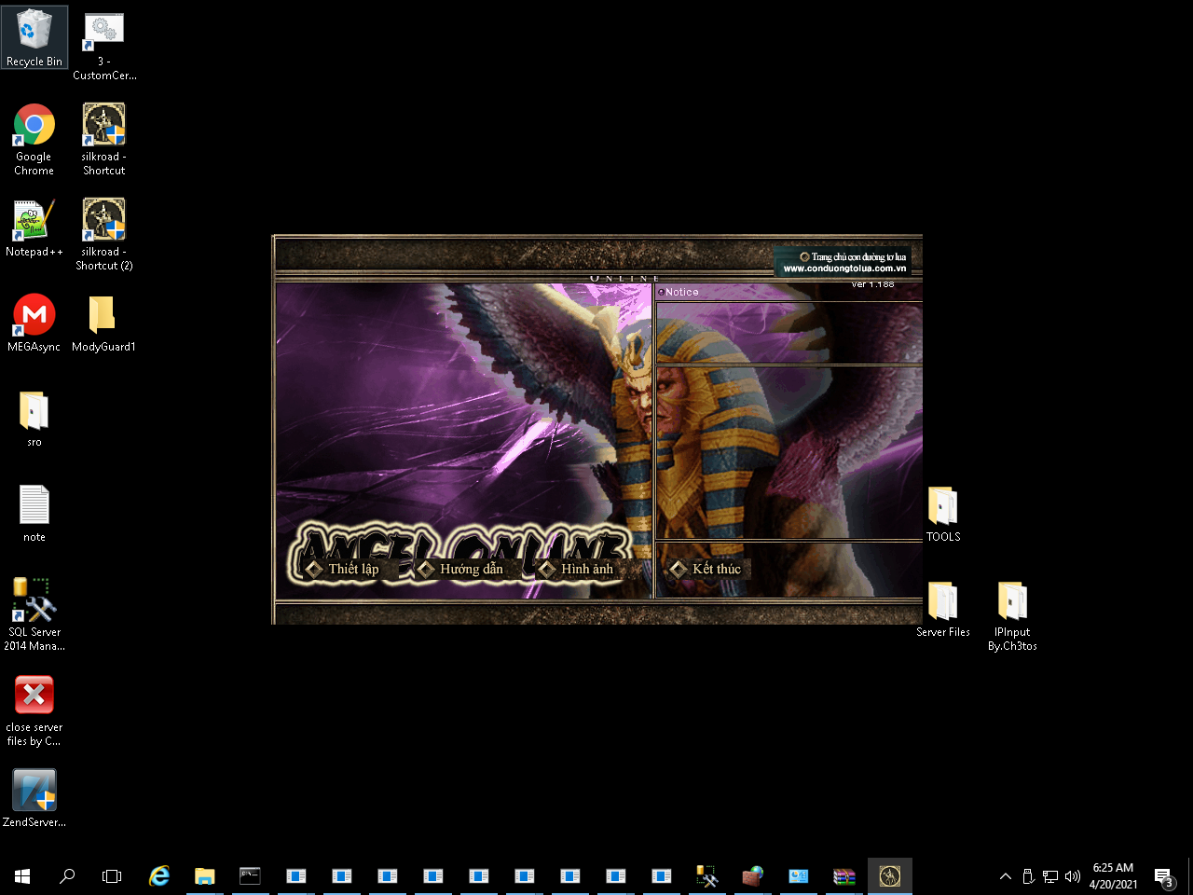The width and height of the screenshot is (1193, 895).
Task: Select the ZendServer desktop icon
Action: 34,798
